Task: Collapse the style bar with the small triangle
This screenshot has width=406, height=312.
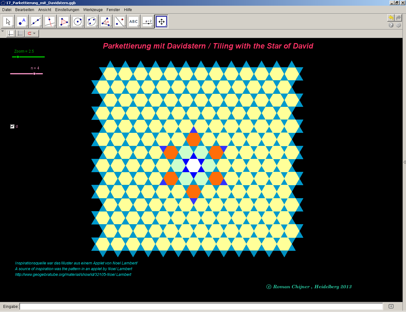Action: tap(3, 31)
